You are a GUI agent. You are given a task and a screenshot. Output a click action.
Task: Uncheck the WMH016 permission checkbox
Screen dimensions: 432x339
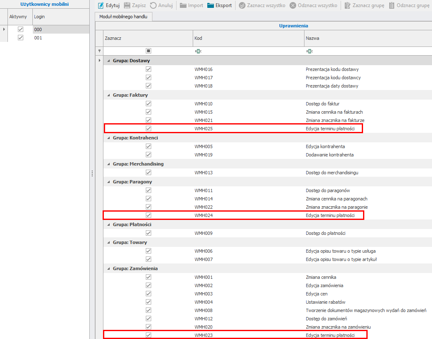pyautogui.click(x=148, y=69)
